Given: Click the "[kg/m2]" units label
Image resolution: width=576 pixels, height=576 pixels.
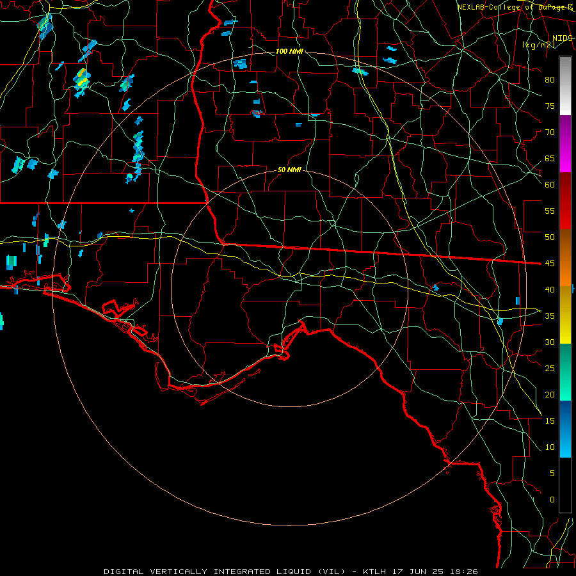Looking at the screenshot, I should pos(538,45).
